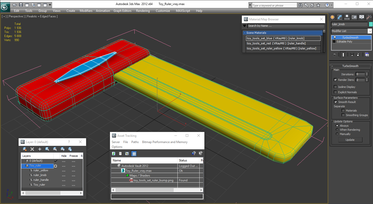Click the TurboSmooth Update button
373x204 pixels.
[x=350, y=140]
